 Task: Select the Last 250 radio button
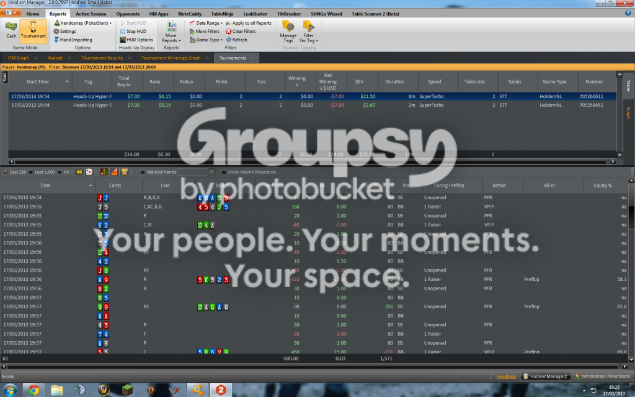tap(5, 172)
